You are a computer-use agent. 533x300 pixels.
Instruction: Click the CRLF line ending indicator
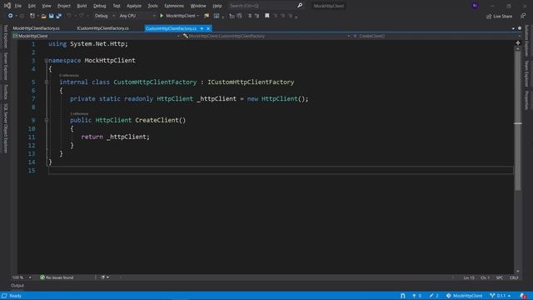[514, 277]
